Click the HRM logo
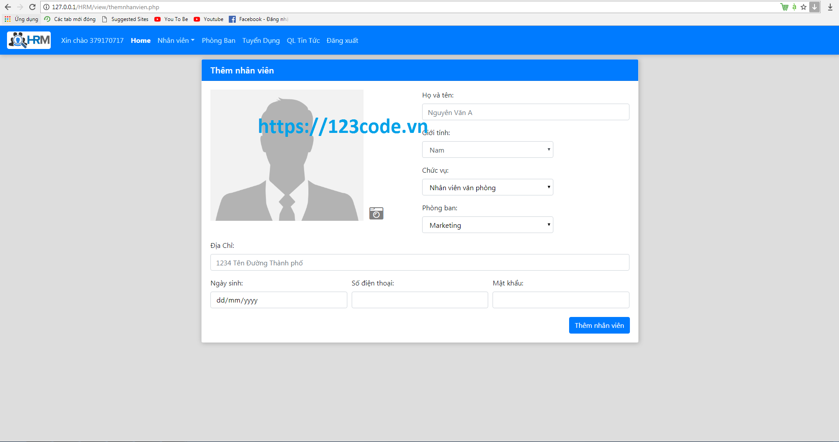 point(28,40)
